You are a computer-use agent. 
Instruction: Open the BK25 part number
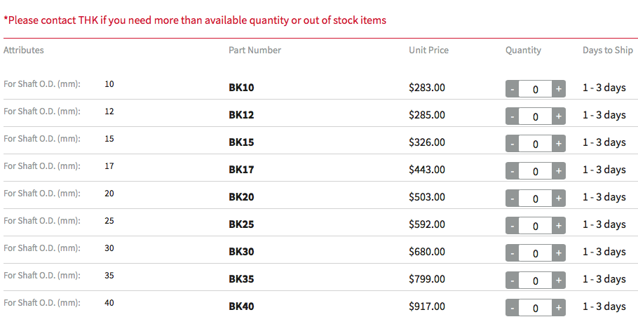(241, 224)
